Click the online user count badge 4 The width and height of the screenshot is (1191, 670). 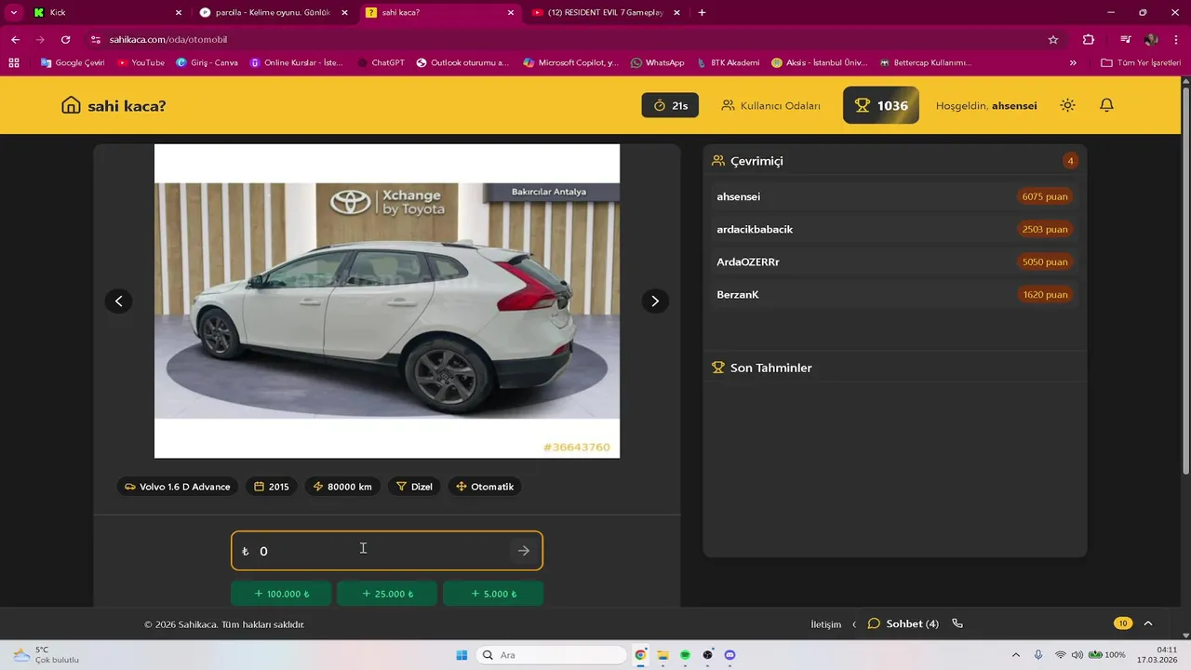pos(1070,161)
